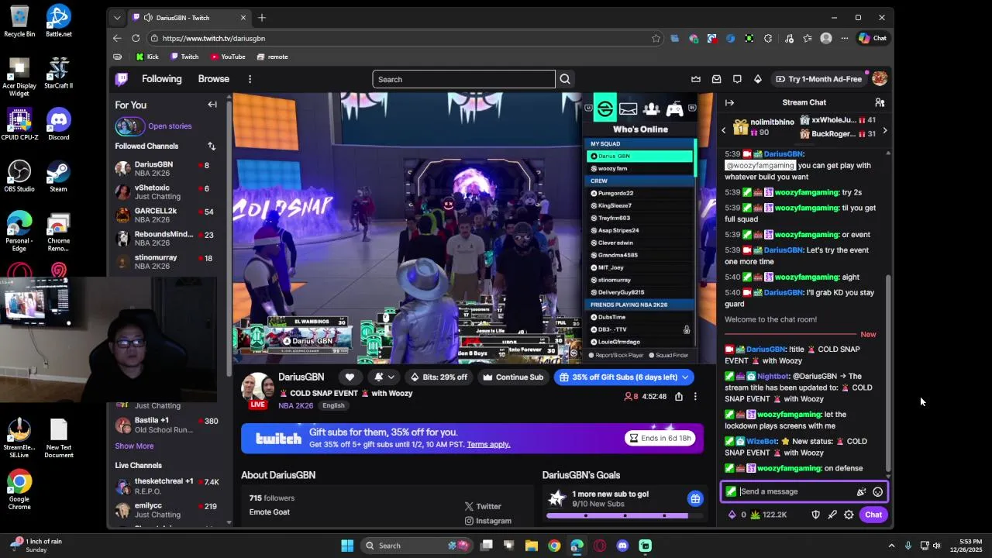
Task: Favorite this page with star icon
Action: point(656,38)
